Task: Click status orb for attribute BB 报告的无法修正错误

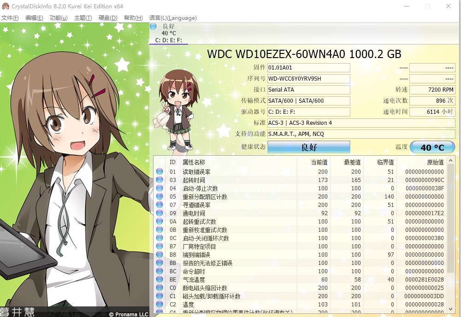Action: (160, 263)
